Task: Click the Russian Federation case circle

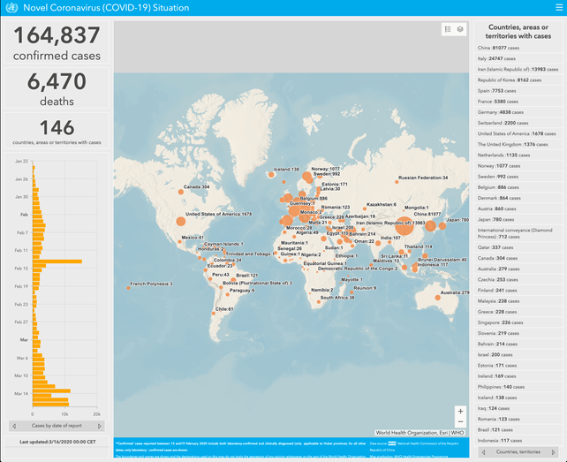Action: [397, 182]
